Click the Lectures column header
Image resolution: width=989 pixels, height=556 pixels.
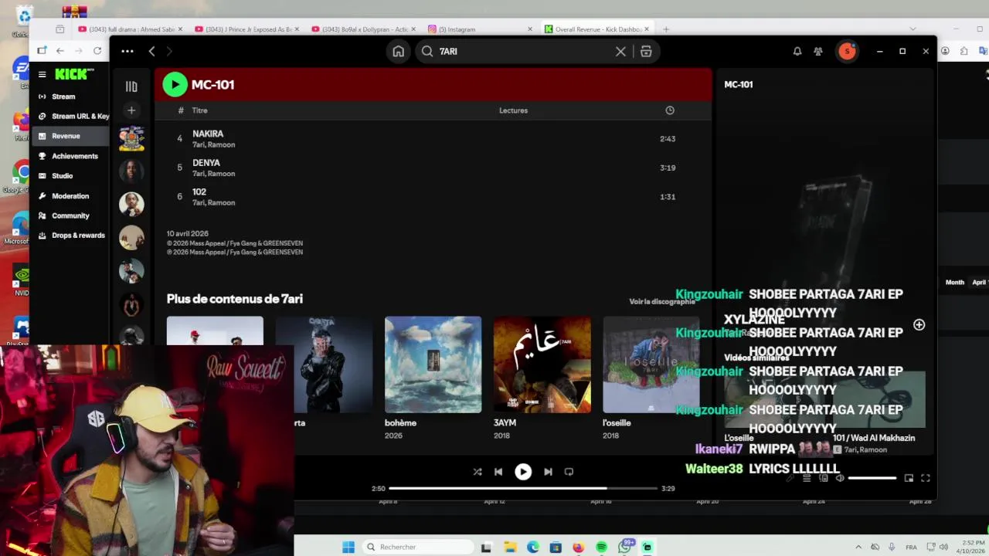tap(513, 110)
